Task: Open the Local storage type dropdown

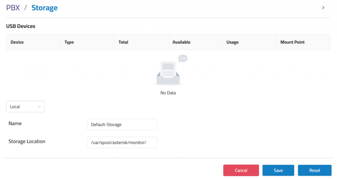Action: pyautogui.click(x=25, y=107)
